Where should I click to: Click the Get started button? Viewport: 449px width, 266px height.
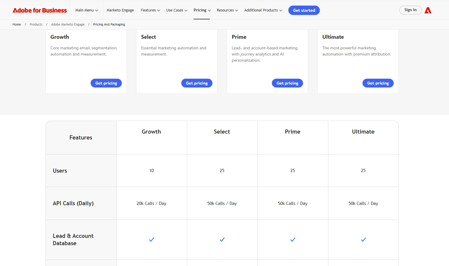click(x=304, y=10)
